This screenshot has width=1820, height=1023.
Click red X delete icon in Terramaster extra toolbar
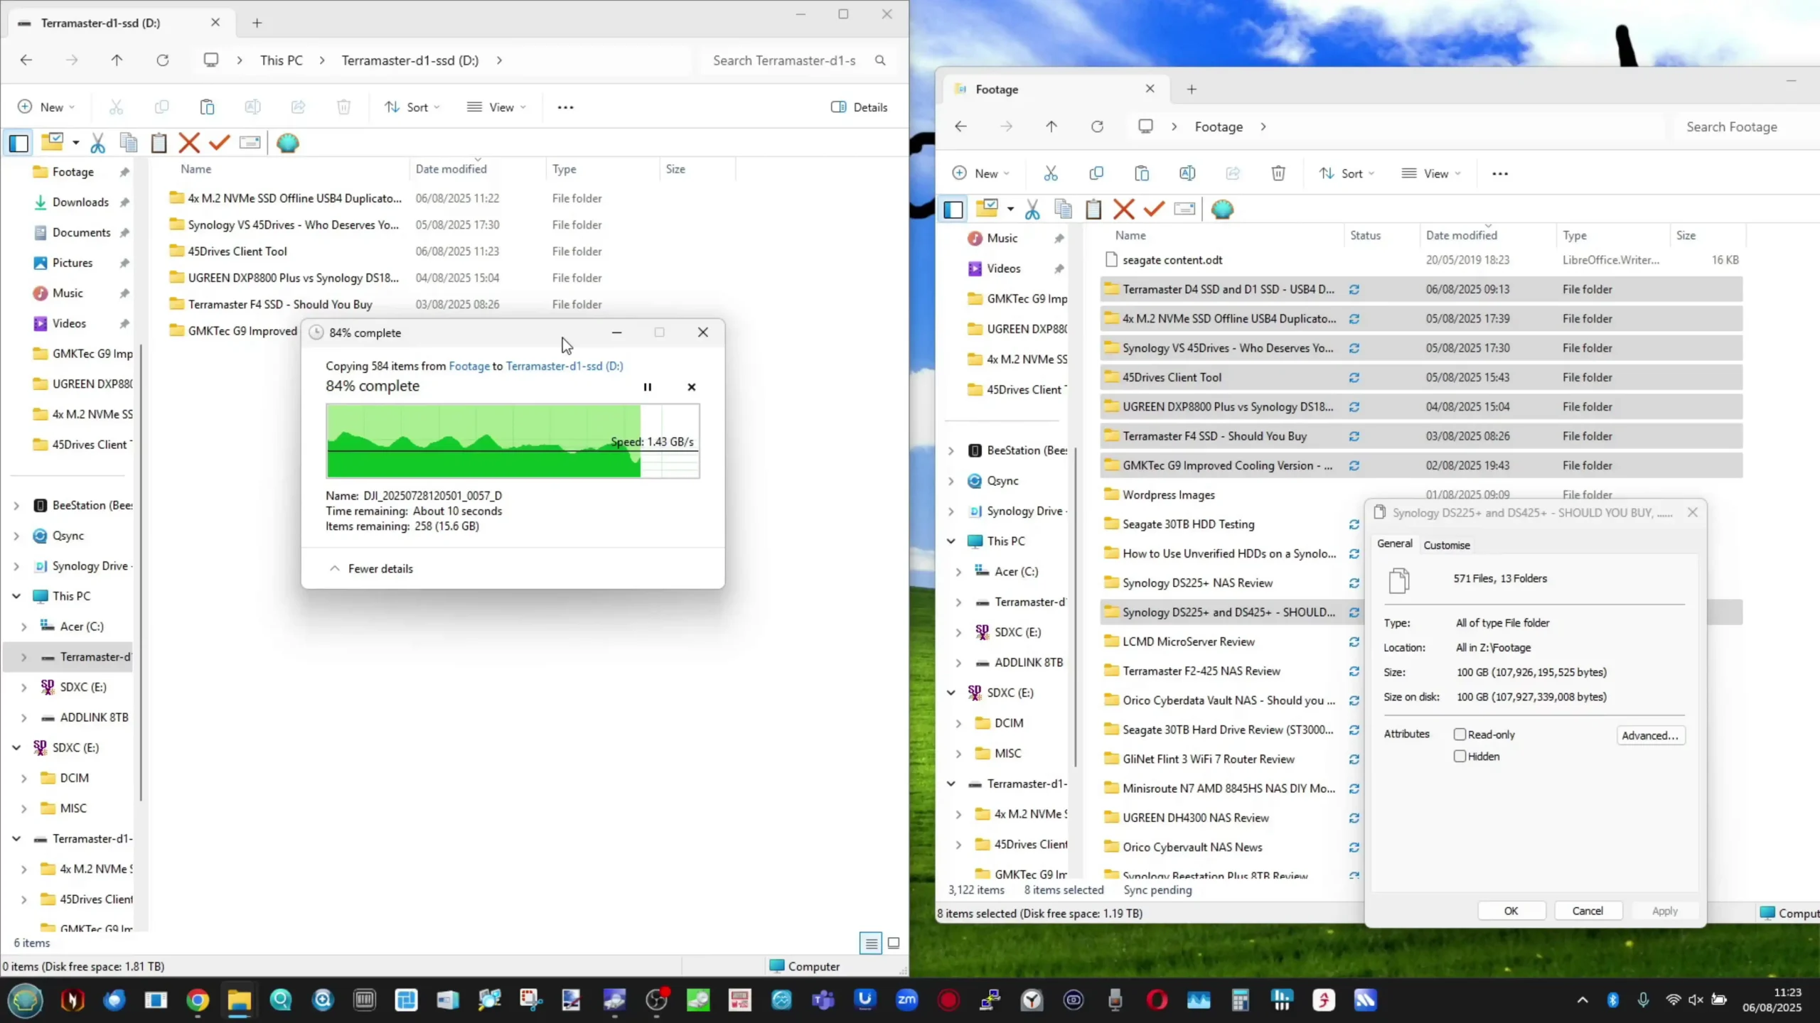[x=188, y=144]
